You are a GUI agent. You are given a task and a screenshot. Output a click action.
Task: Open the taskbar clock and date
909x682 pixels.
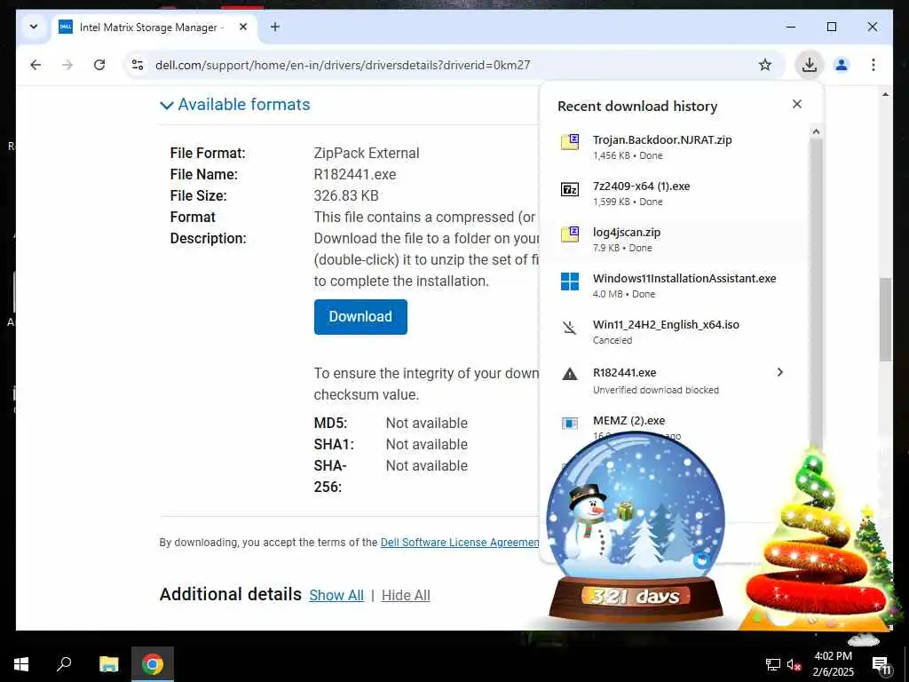tap(833, 664)
